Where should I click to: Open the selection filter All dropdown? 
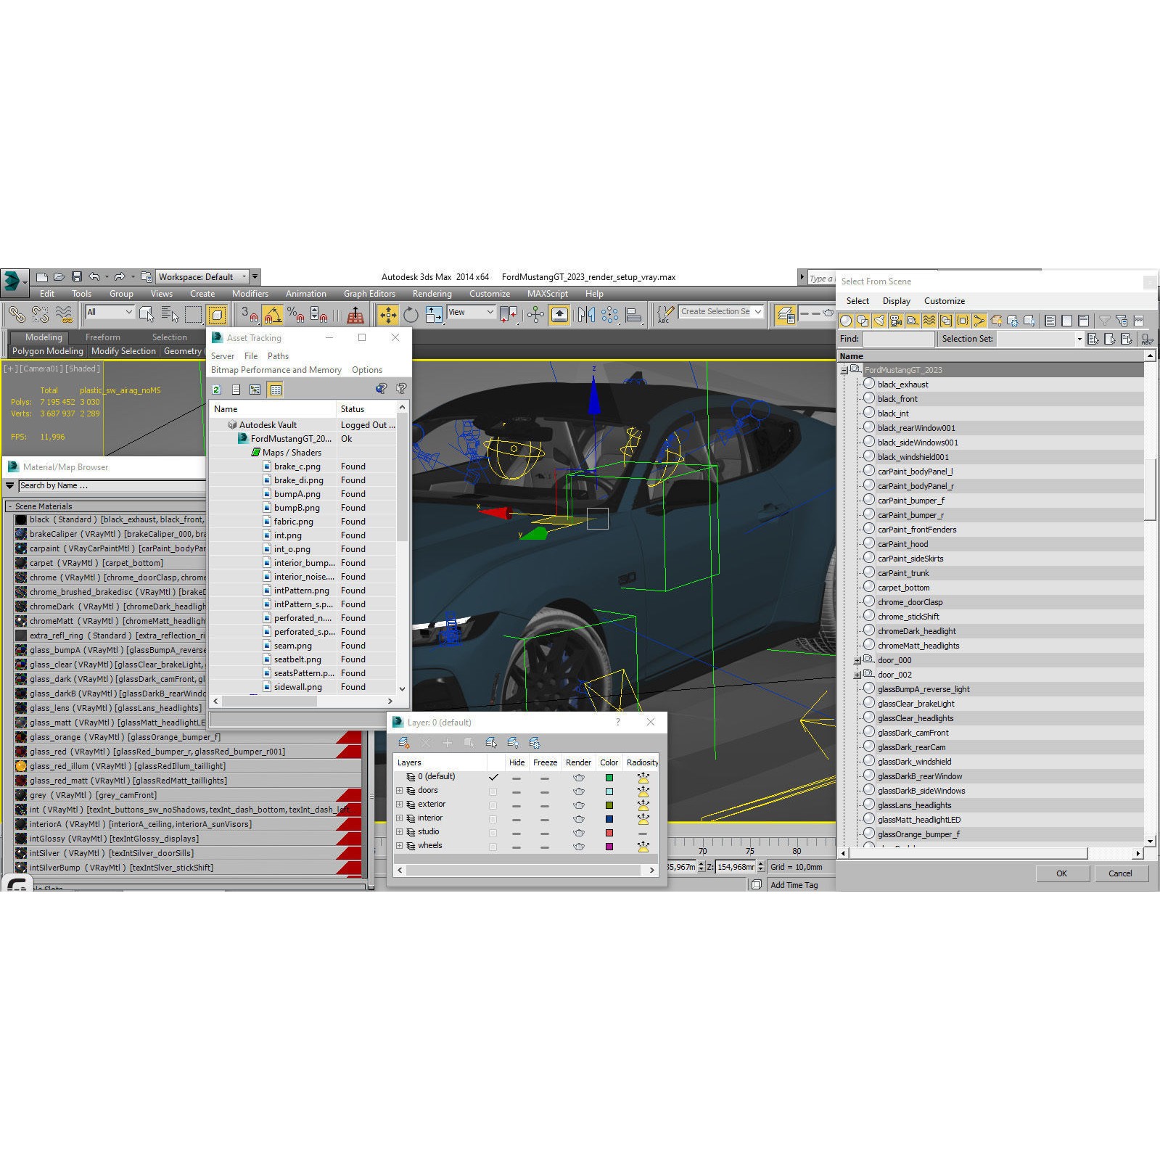(x=110, y=312)
